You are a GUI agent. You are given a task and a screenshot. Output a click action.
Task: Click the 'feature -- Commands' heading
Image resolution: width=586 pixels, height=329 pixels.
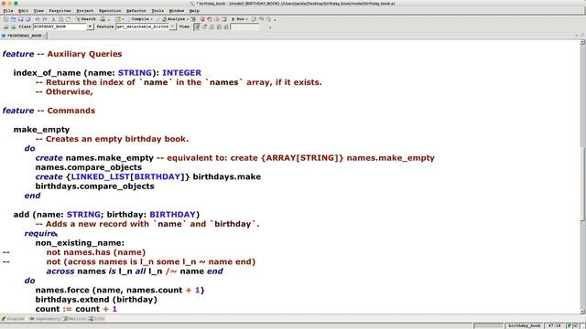click(x=49, y=111)
